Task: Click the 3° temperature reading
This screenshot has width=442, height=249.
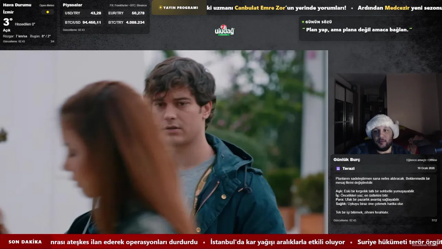Action: pos(8,22)
